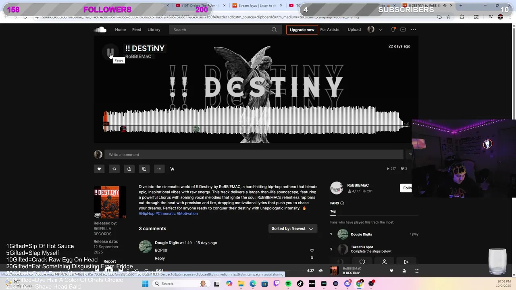
Task: Click the #Motivation hashtag
Action: coord(187,213)
